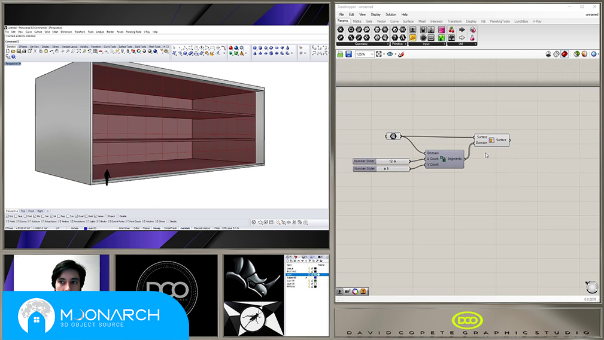This screenshot has height=340, width=604.
Task: Switch to the Maths tab in Grasshopper
Action: point(357,22)
